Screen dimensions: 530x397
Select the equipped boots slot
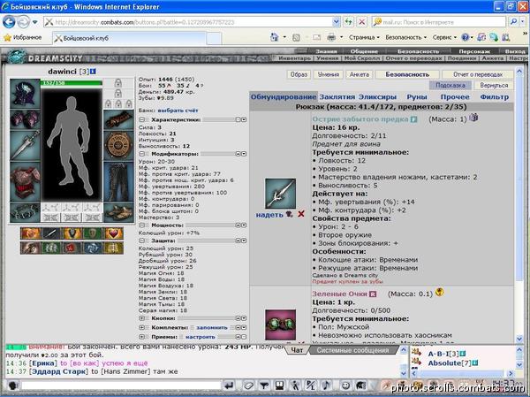point(118,212)
